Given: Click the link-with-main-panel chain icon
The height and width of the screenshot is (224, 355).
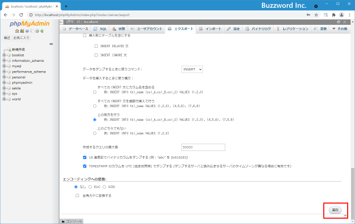Looking at the screenshot, I should click(51, 44).
